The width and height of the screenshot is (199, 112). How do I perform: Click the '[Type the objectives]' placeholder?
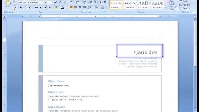pyautogui.click(x=58, y=86)
